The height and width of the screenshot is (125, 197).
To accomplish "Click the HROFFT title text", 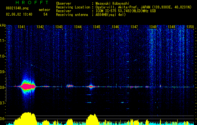I will [32, 2].
